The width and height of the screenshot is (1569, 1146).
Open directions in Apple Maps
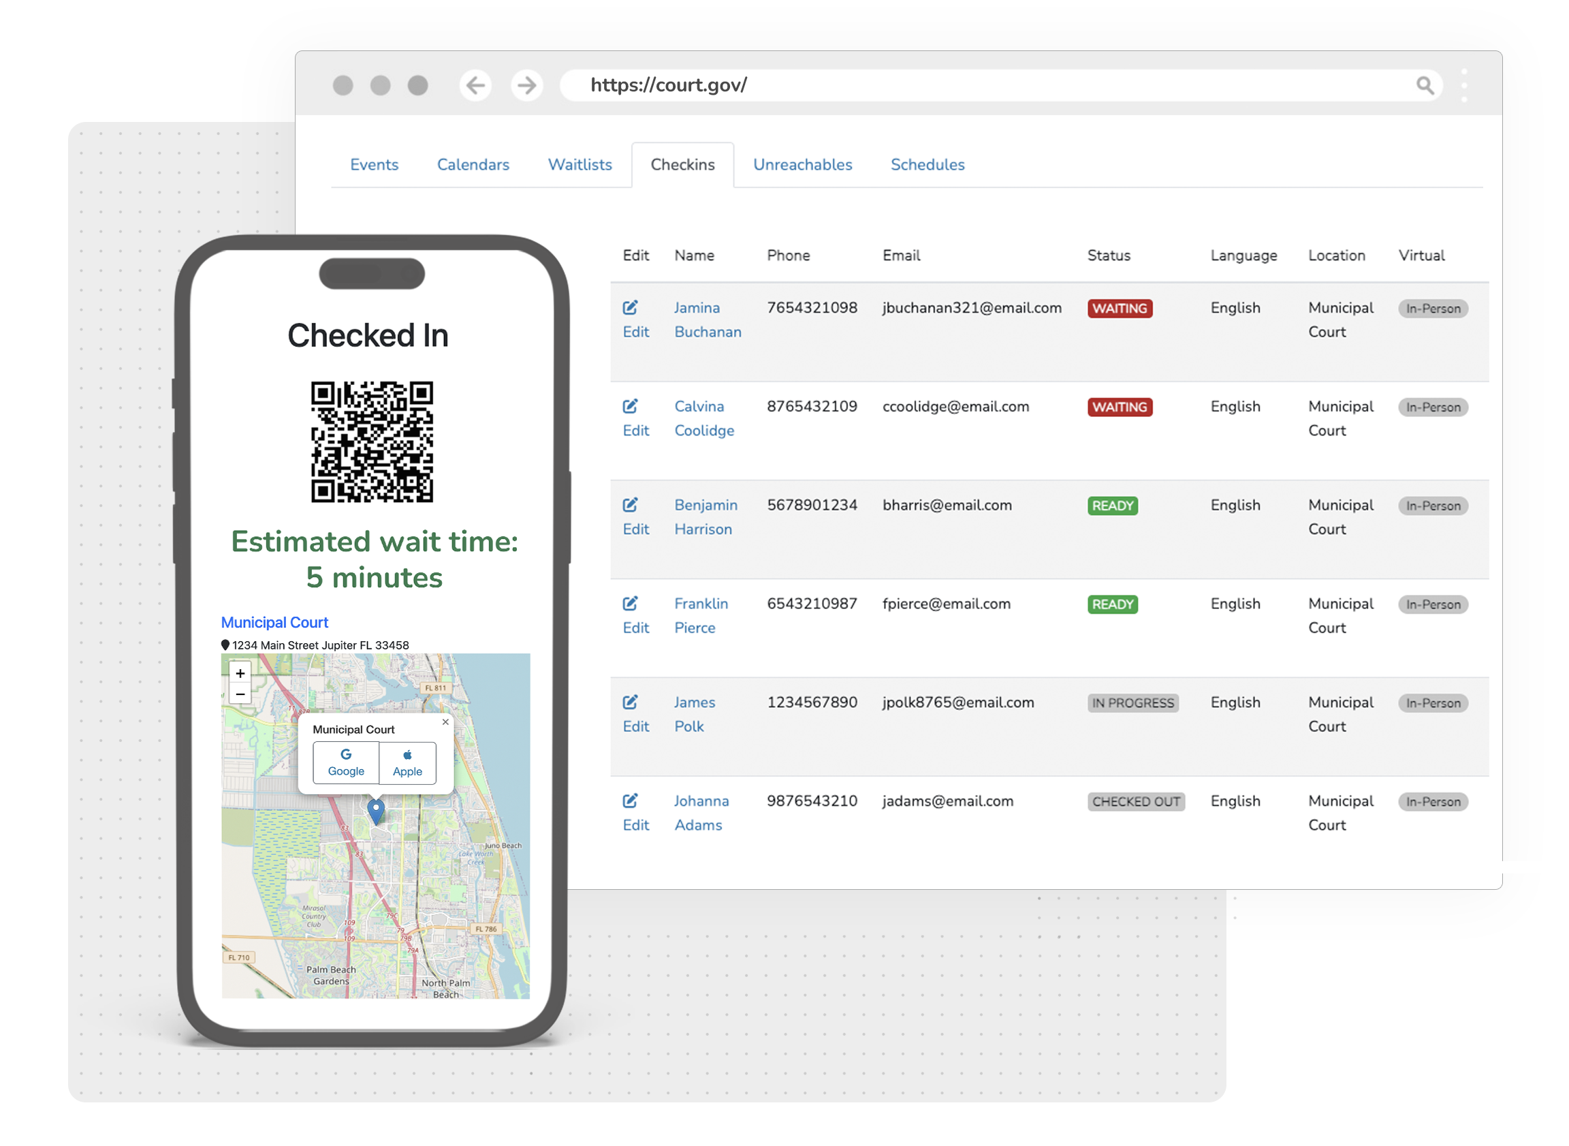coord(407,762)
